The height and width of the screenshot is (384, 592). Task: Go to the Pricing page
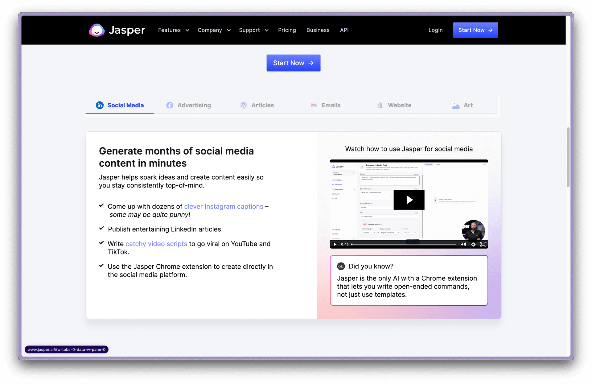click(x=287, y=30)
